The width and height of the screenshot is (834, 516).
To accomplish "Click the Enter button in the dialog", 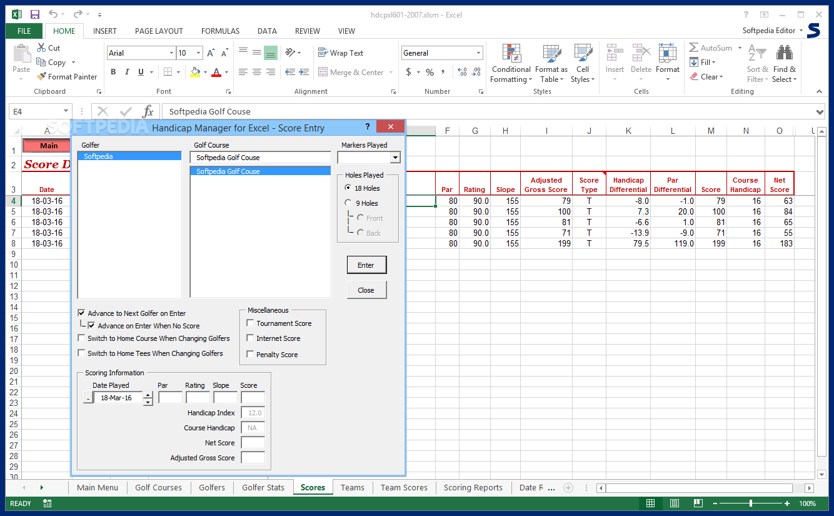I will (366, 265).
